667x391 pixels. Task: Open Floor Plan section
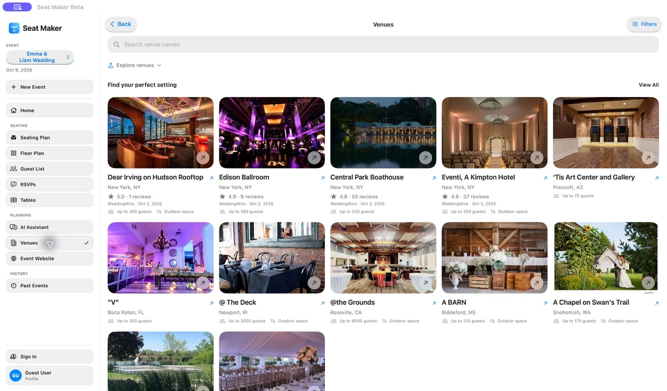[49, 153]
